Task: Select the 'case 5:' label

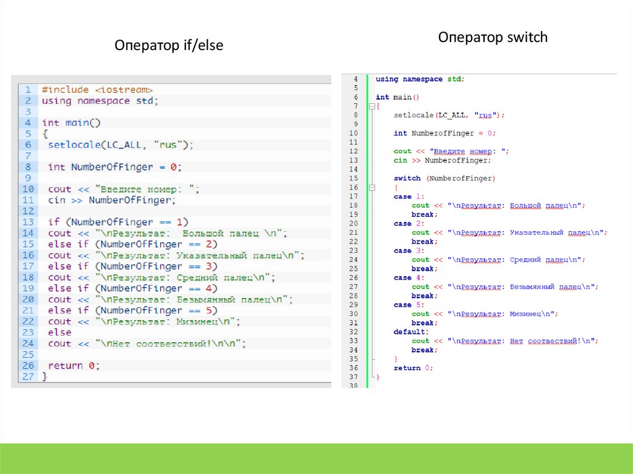Action: pyautogui.click(x=409, y=305)
